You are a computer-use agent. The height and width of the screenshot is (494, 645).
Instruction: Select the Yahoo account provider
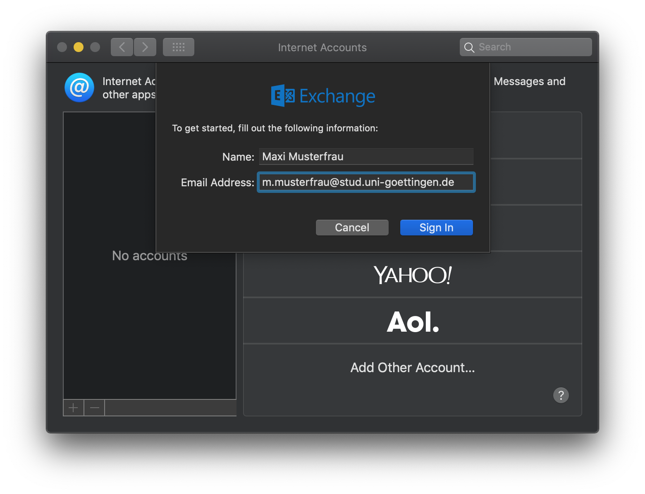coord(413,275)
